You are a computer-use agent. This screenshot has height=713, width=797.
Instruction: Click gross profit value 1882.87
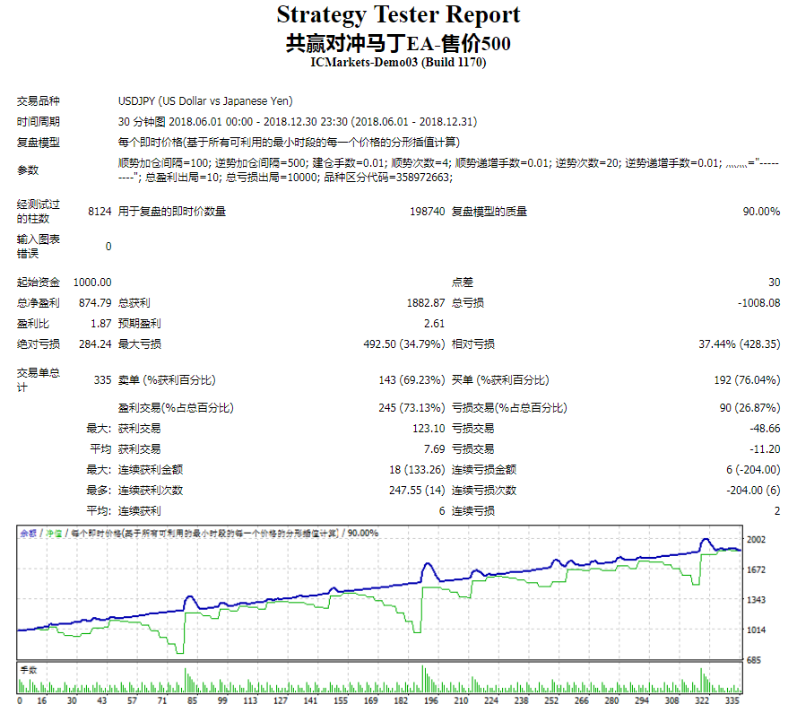(x=426, y=303)
